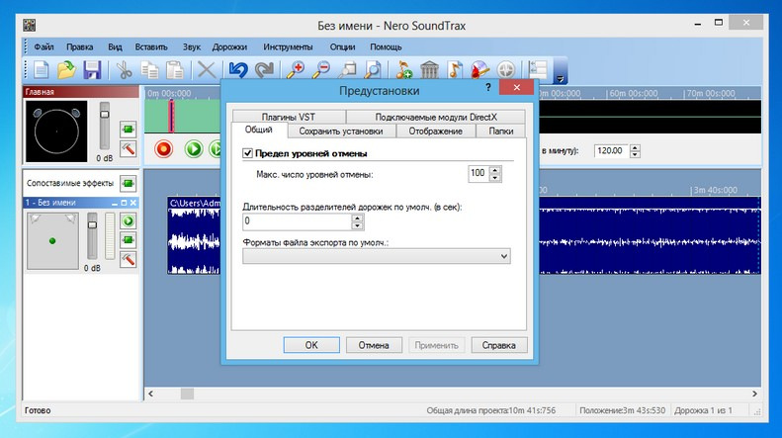The height and width of the screenshot is (438, 782).
Task: Click the tempo field showing 120.00
Action: pos(612,150)
